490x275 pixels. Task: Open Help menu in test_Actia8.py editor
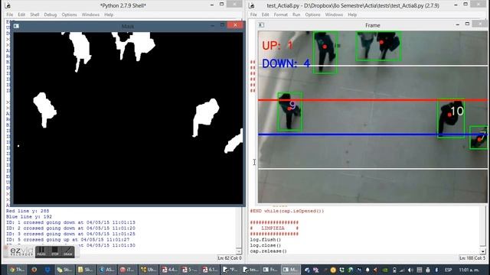click(x=352, y=15)
